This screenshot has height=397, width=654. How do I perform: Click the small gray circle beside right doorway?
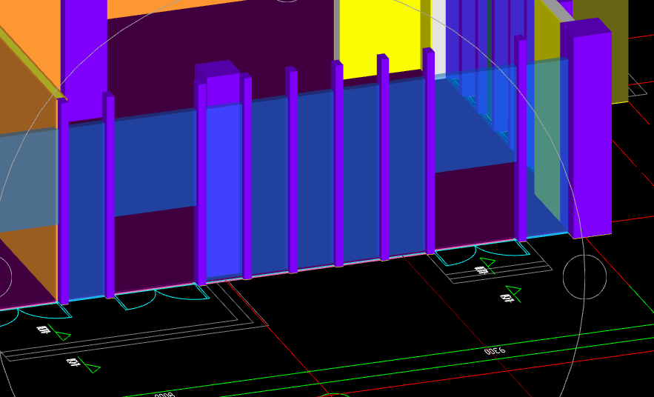[x=584, y=277]
